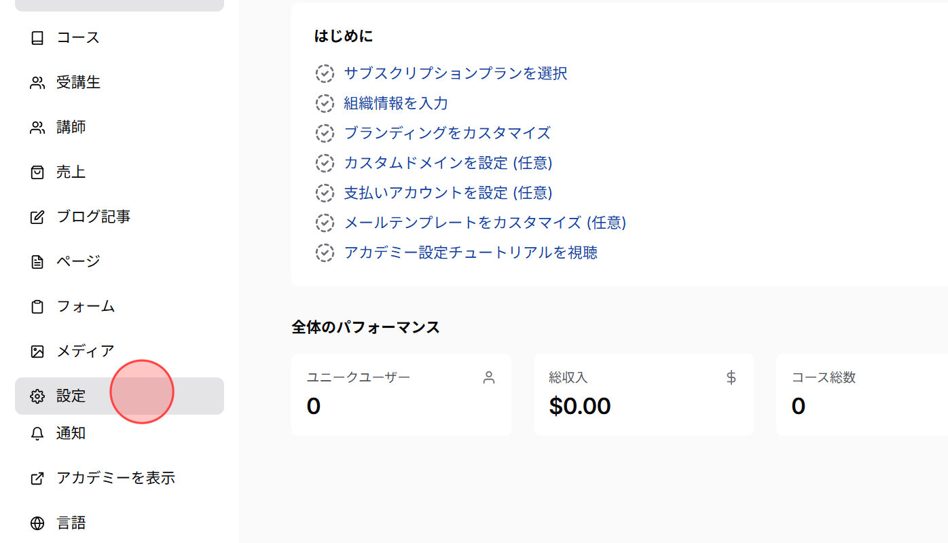Viewport: 948px width, 543px height.
Task: Open the 講師 instructors icon
Action: (37, 127)
